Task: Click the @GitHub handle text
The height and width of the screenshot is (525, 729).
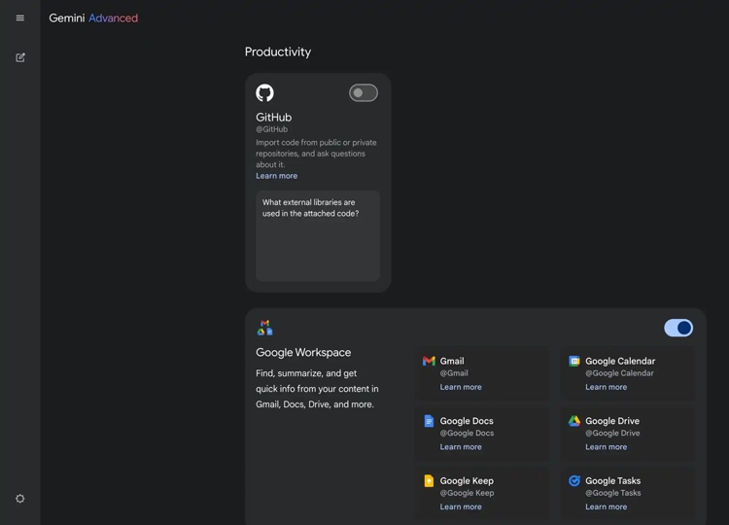Action: [x=271, y=129]
